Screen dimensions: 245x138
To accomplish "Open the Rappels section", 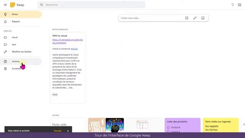I will click(x=21, y=21).
